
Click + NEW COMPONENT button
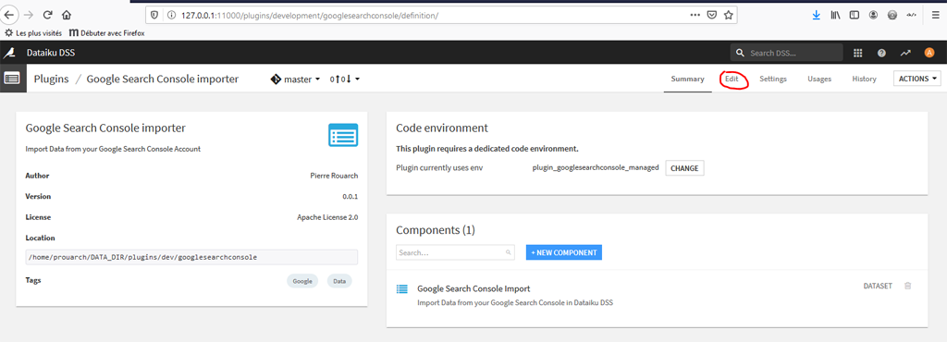click(564, 252)
